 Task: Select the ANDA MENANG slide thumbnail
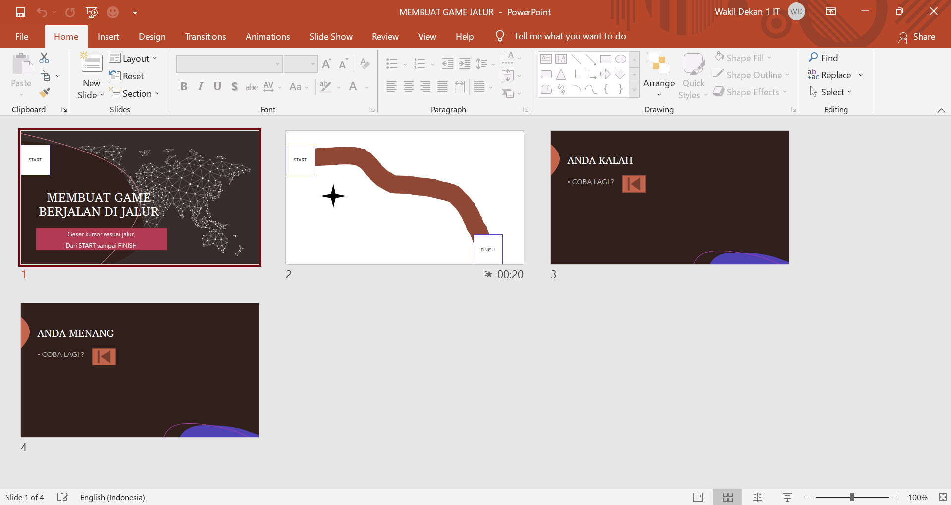140,370
